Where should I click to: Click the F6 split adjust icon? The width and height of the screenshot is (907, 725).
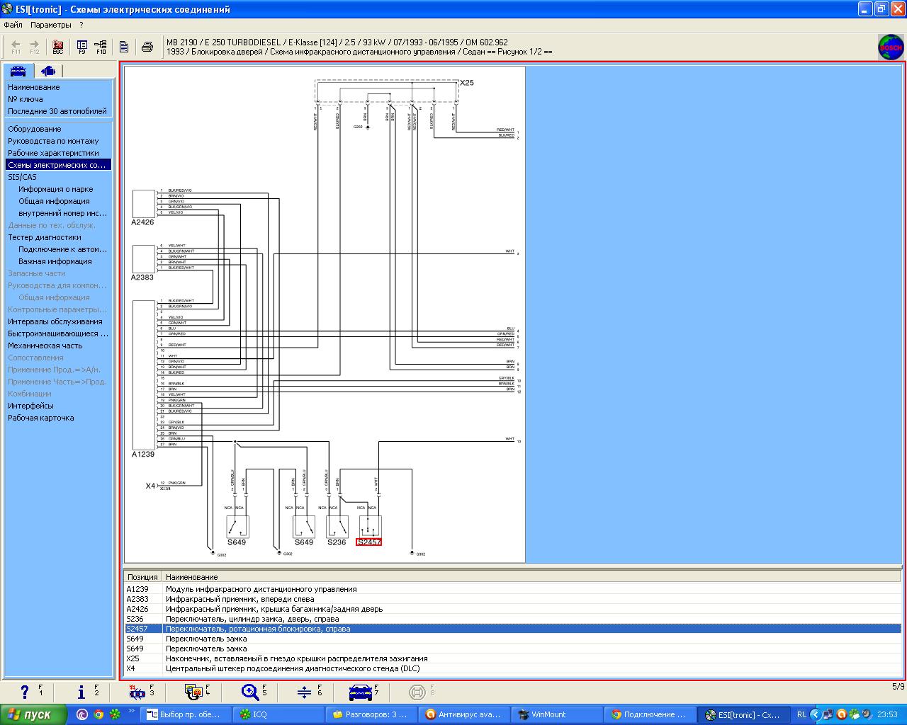308,692
